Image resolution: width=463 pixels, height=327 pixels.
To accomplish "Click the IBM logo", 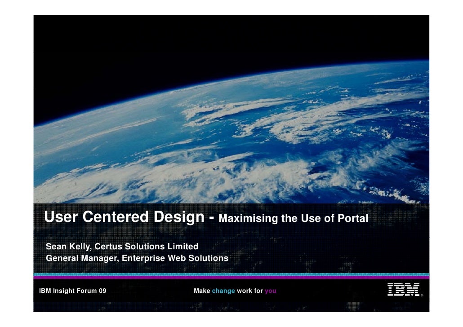I will [x=405, y=290].
